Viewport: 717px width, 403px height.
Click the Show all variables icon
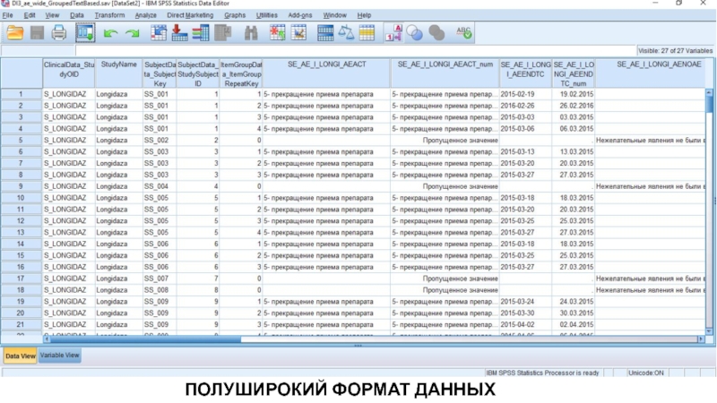[436, 33]
